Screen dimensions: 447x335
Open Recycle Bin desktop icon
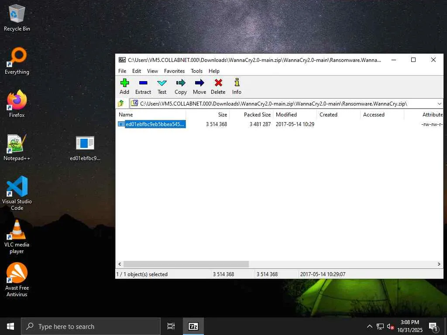coord(17,17)
